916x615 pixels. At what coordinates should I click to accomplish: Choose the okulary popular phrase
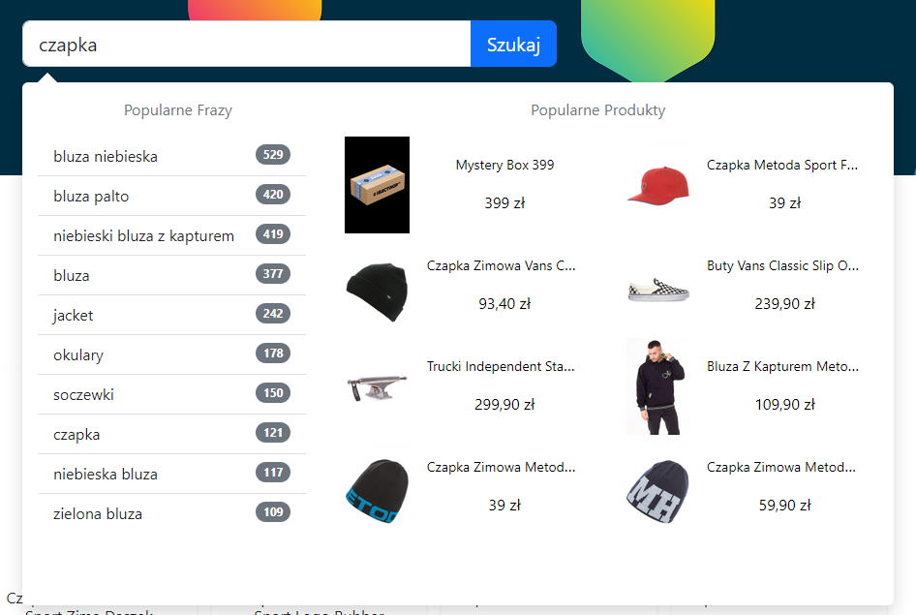171,354
